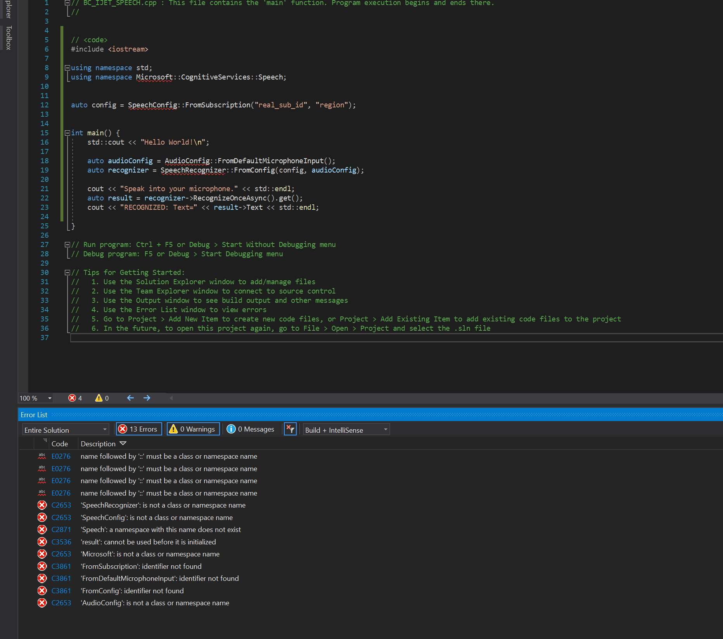Open the E0276 code link in fourth row
The width and height of the screenshot is (723, 639).
(61, 493)
